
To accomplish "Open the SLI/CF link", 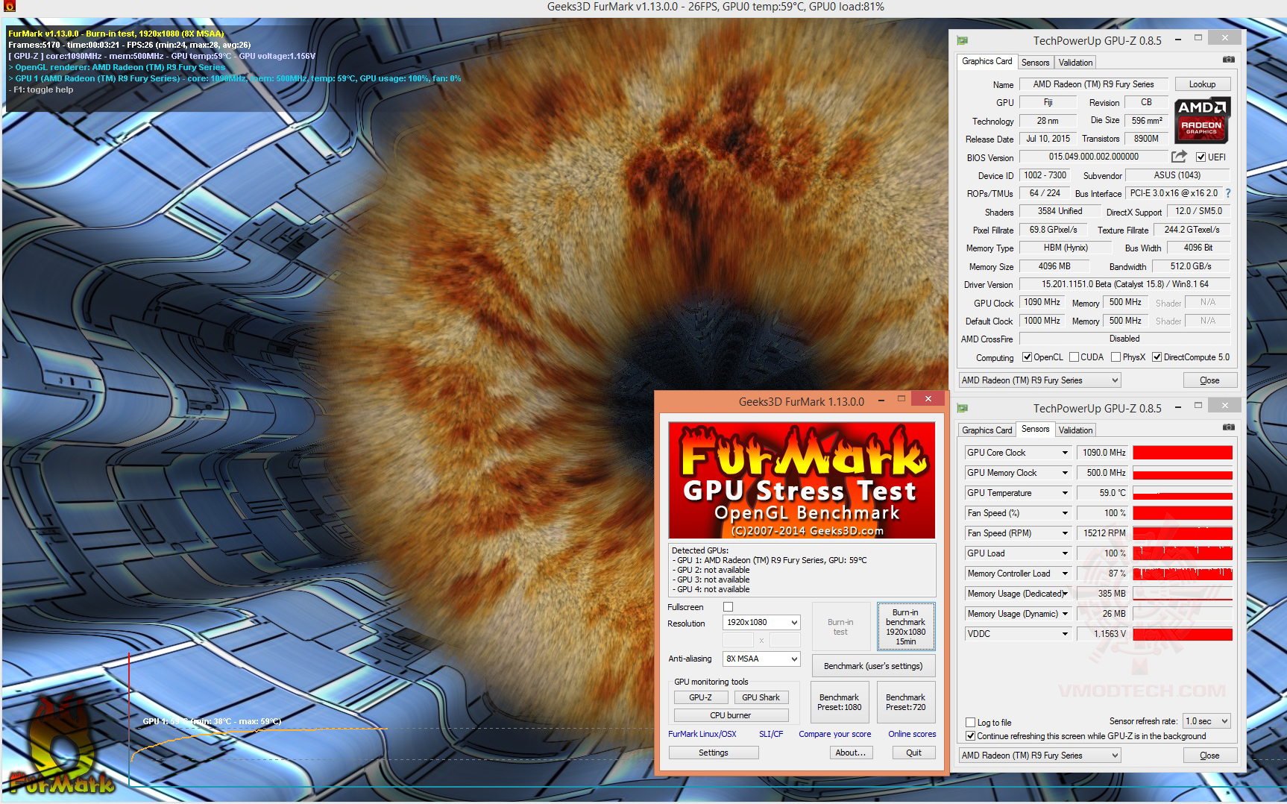I will pos(771,734).
